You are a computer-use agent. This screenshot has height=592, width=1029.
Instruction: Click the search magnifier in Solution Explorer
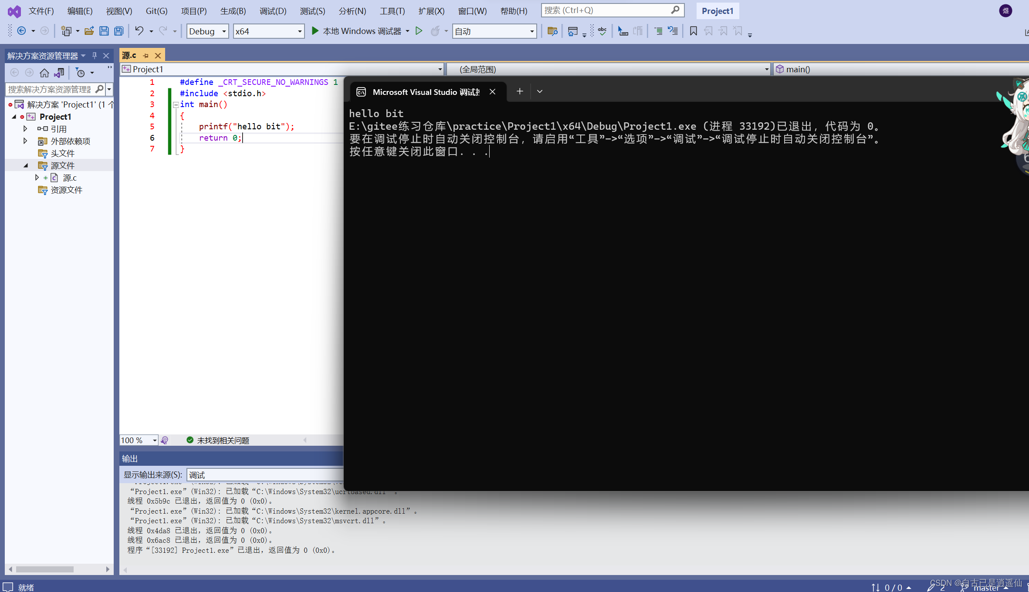pyautogui.click(x=100, y=89)
